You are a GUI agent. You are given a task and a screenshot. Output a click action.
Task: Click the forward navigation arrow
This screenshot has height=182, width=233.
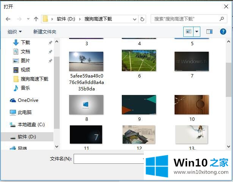point(19,19)
